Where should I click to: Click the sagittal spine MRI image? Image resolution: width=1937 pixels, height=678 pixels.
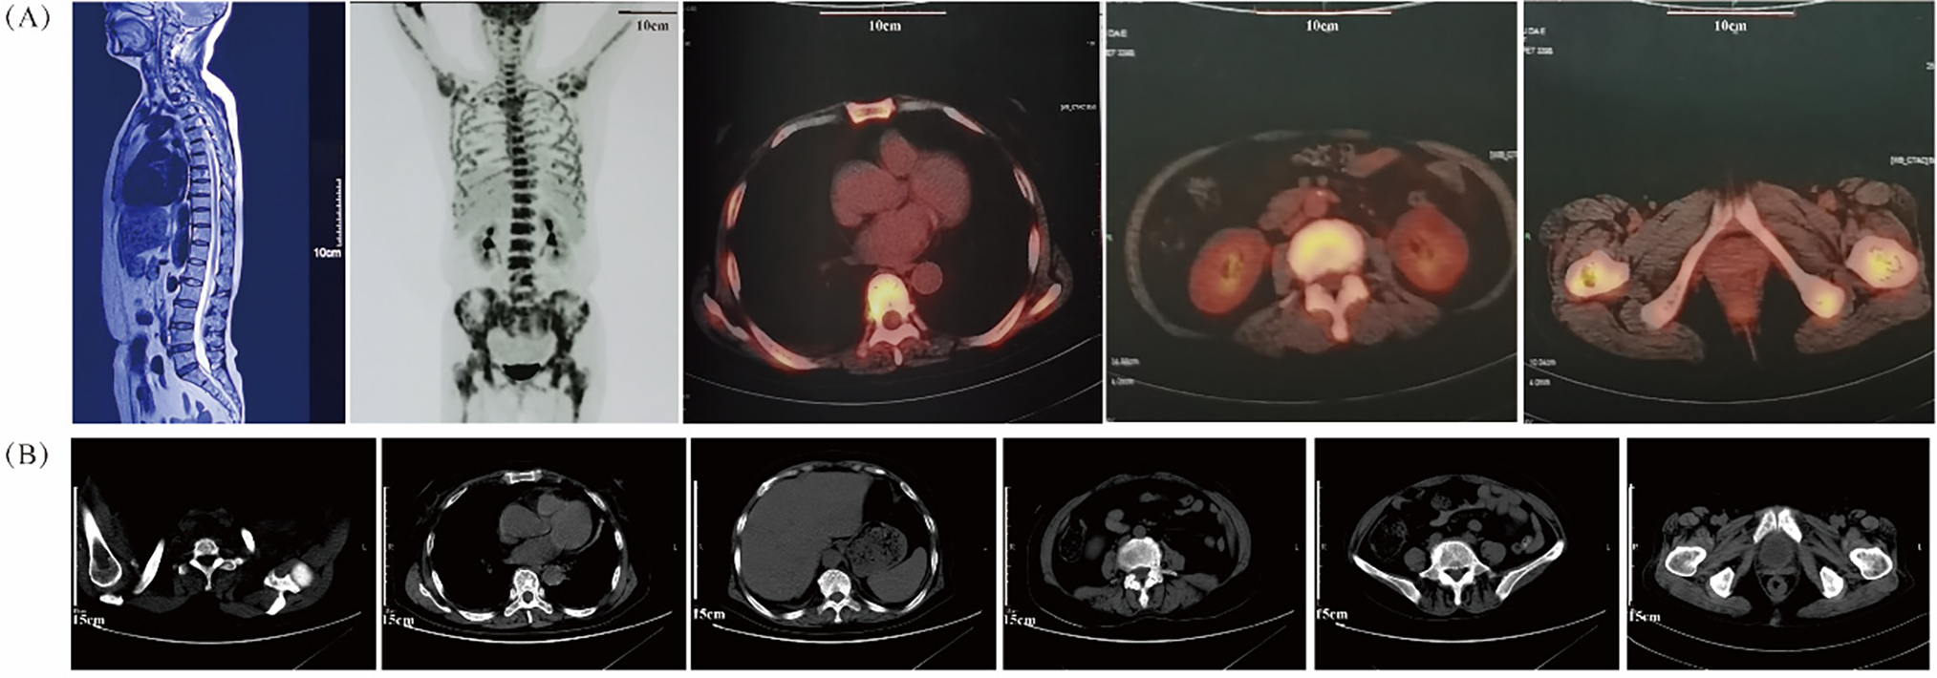208,212
